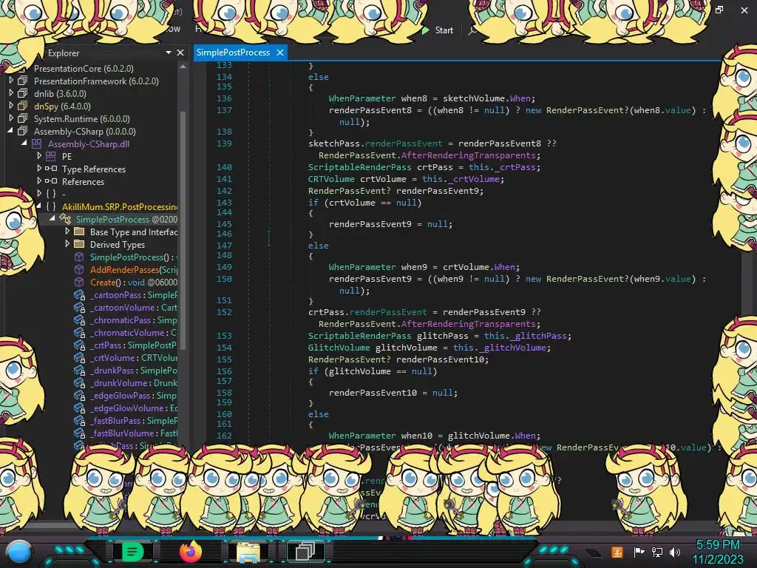Open the green notes app on taskbar
Screen dimensions: 757x568
(x=132, y=552)
